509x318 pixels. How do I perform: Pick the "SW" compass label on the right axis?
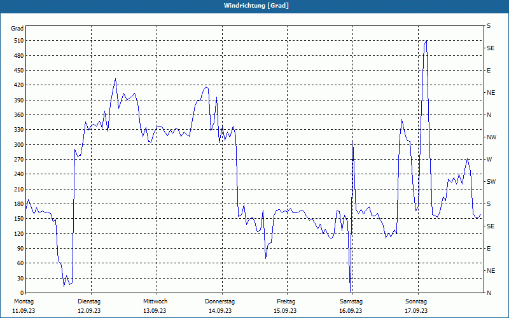[x=491, y=182]
